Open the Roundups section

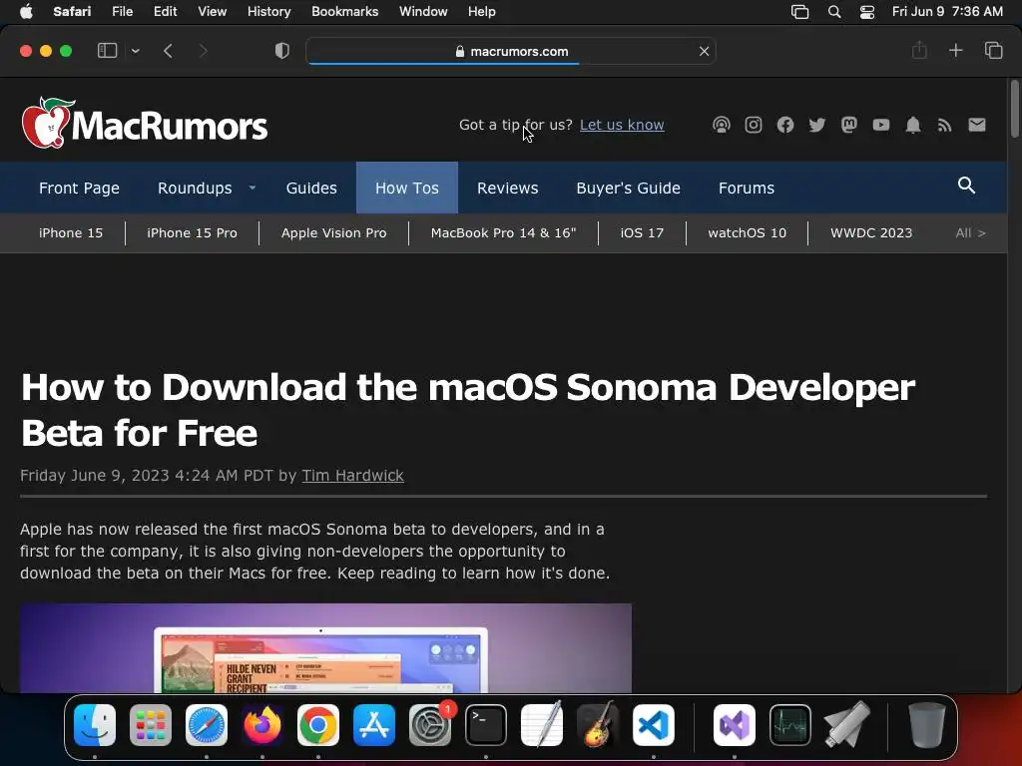click(x=195, y=188)
